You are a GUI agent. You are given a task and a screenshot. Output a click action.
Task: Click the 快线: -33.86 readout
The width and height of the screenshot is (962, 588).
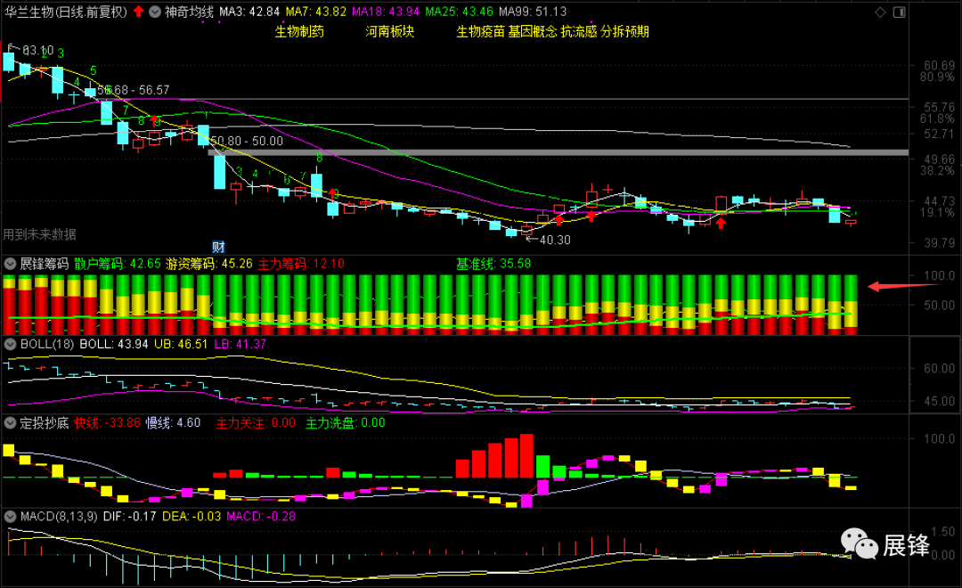tap(108, 423)
